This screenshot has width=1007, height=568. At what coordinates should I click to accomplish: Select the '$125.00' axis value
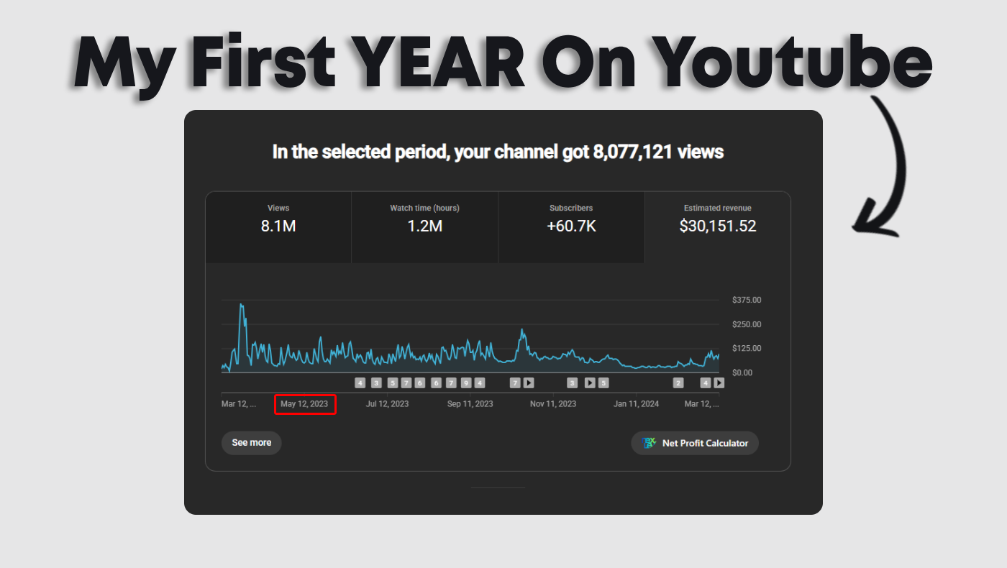click(x=747, y=349)
